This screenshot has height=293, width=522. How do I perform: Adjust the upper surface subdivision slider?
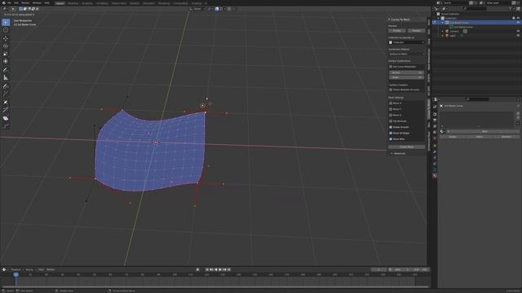click(x=406, y=72)
